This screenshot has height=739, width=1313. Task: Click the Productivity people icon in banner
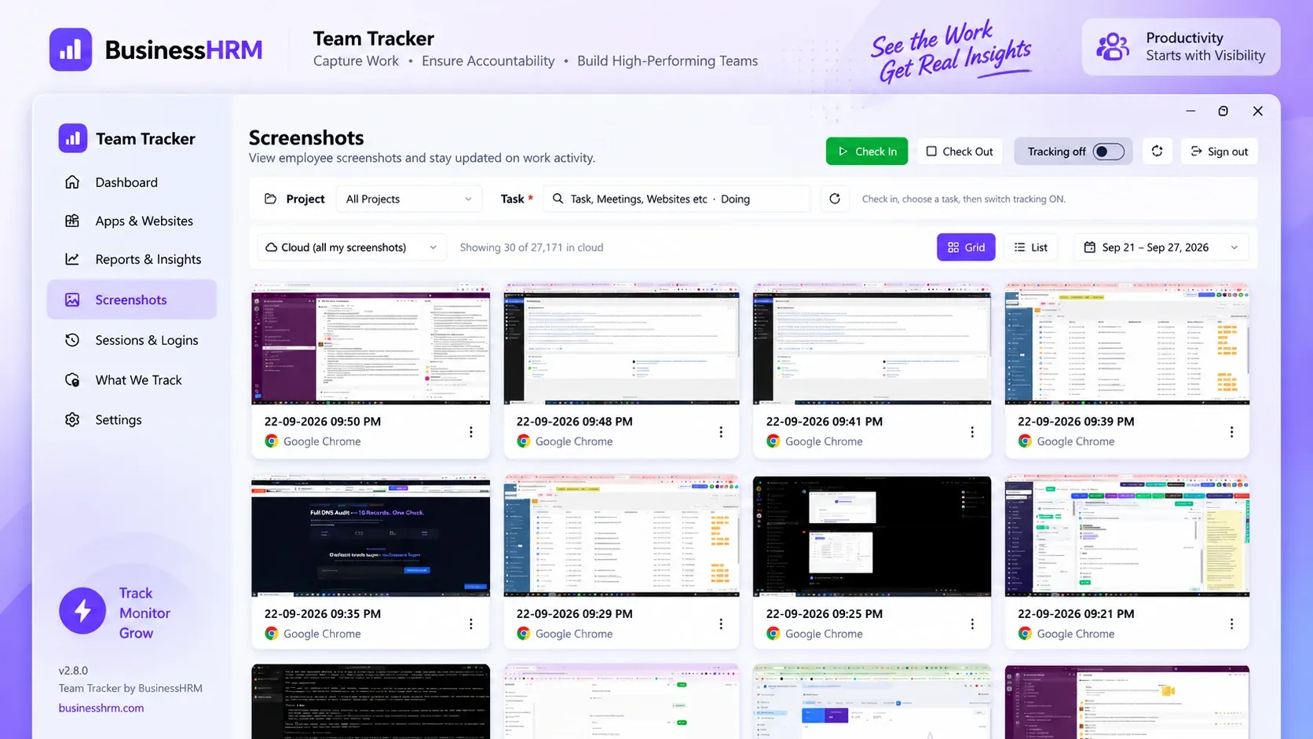[x=1113, y=47]
